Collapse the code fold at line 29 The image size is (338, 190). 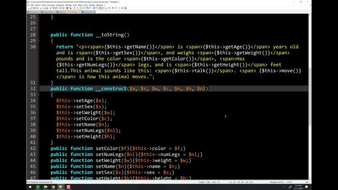39,41
